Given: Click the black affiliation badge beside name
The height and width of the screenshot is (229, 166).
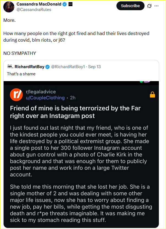Looking at the screenshot, I should pos(70,4).
